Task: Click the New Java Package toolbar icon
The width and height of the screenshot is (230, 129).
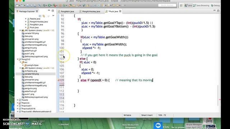Action: [x=60, y=5]
